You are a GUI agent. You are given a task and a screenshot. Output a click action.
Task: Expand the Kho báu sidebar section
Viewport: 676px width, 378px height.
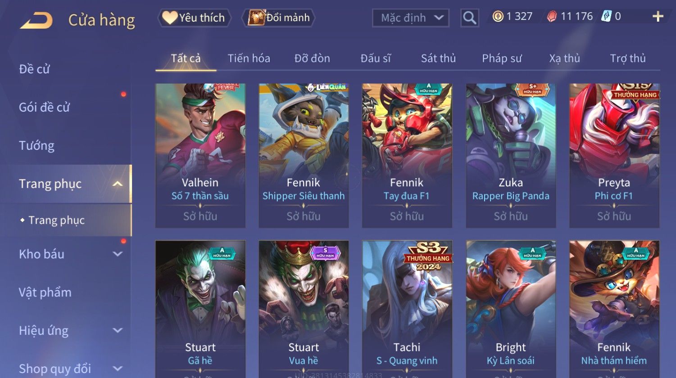tap(118, 254)
